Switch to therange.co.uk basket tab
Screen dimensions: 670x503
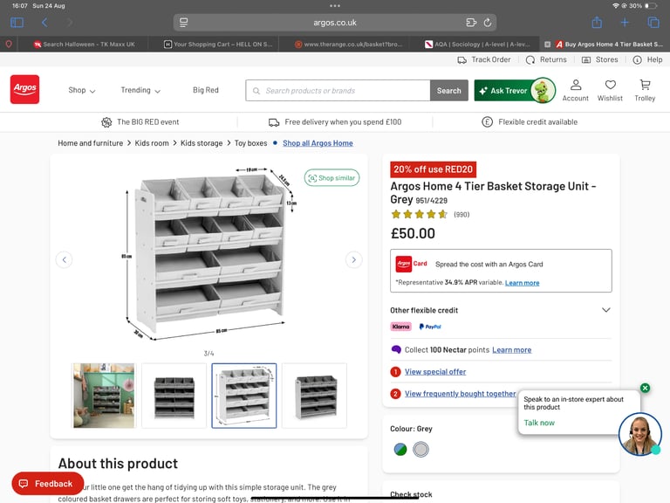(349, 44)
